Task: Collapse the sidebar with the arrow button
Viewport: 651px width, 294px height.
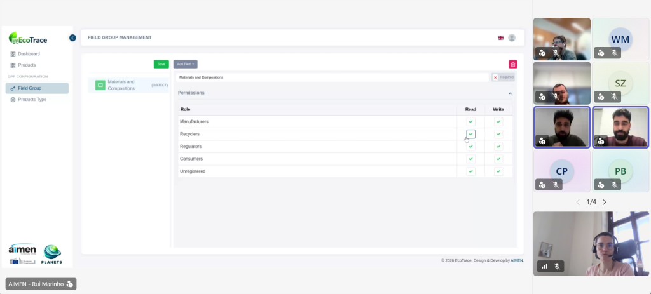Action: click(72, 37)
